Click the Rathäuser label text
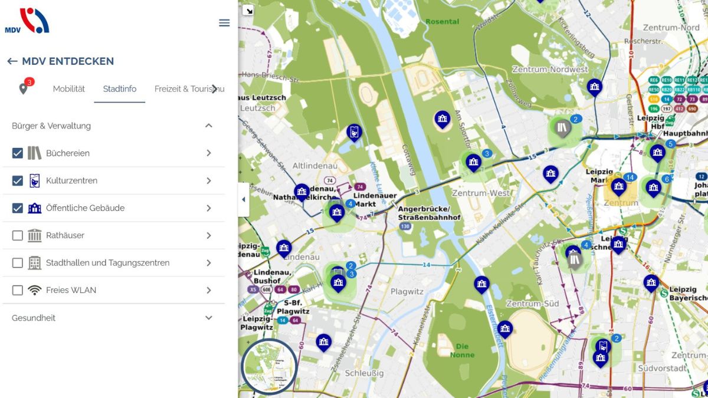Image resolution: width=708 pixels, height=398 pixels. tap(65, 235)
